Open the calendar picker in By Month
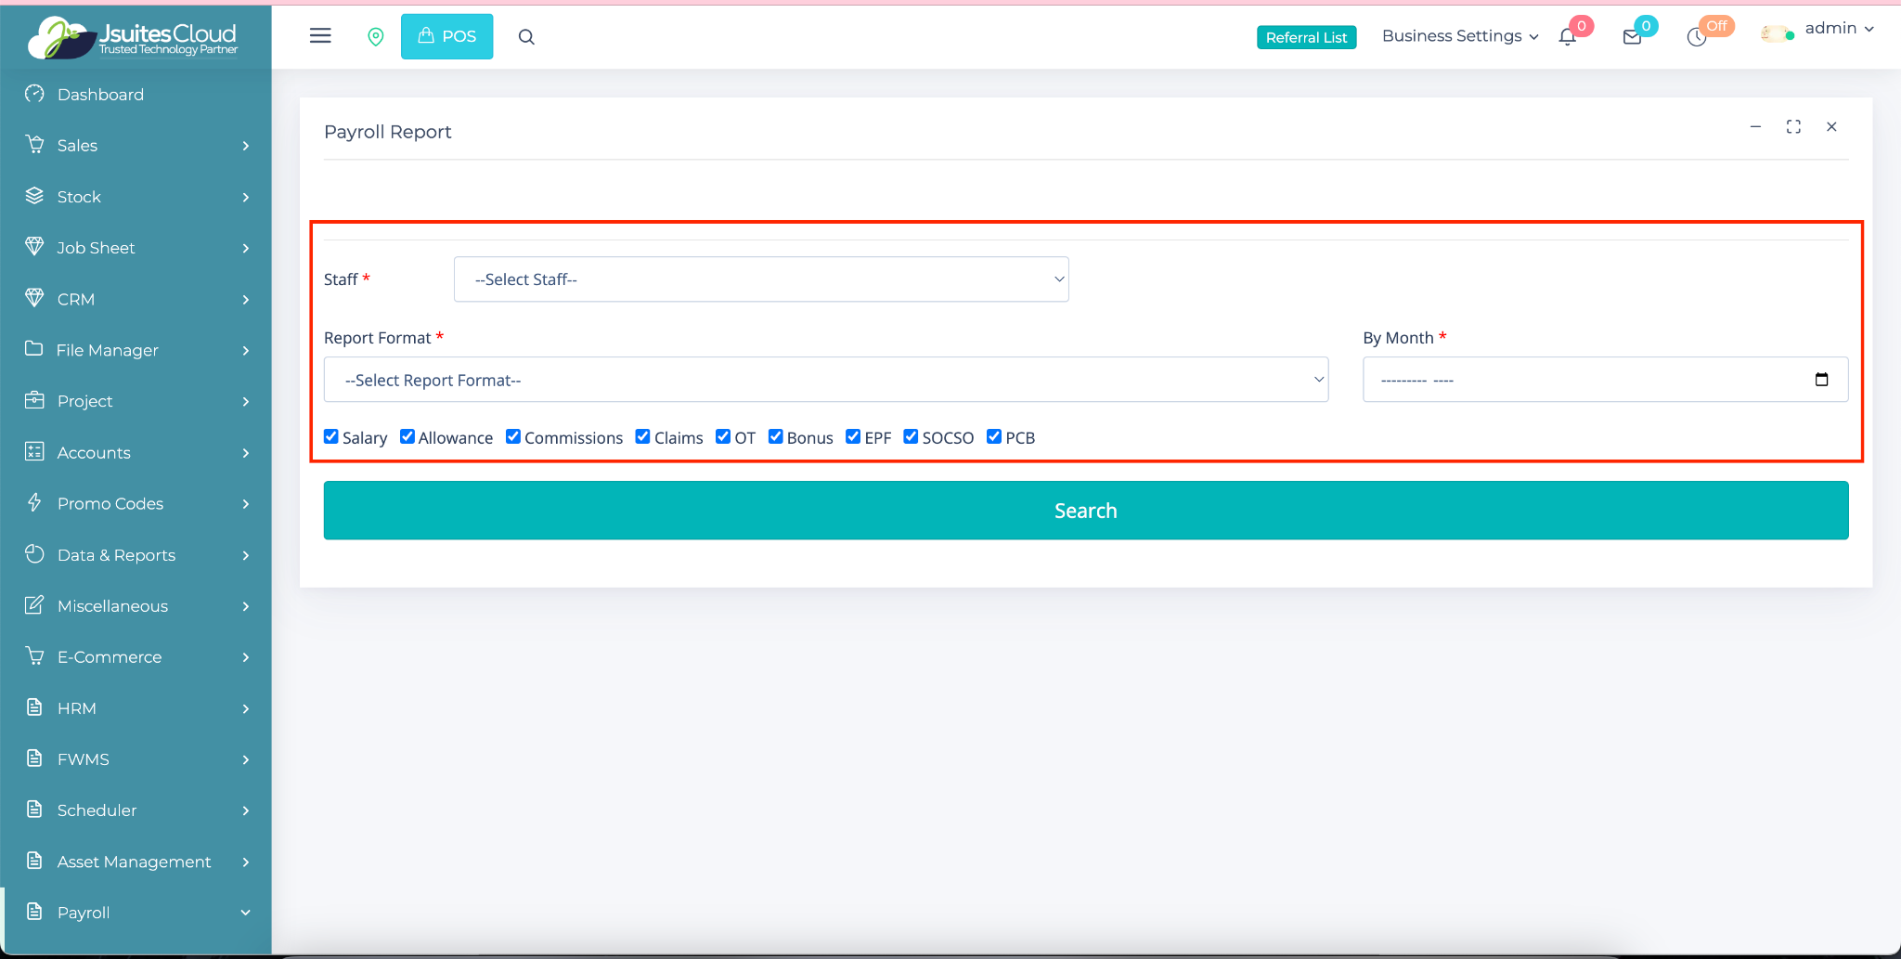1901x959 pixels. [1821, 380]
